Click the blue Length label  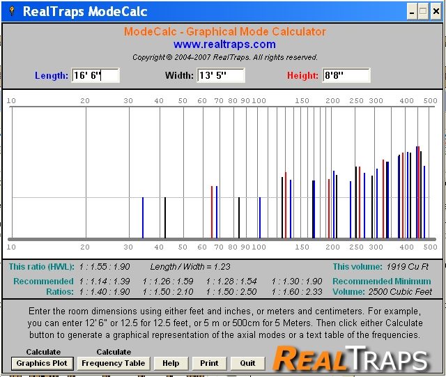point(52,75)
